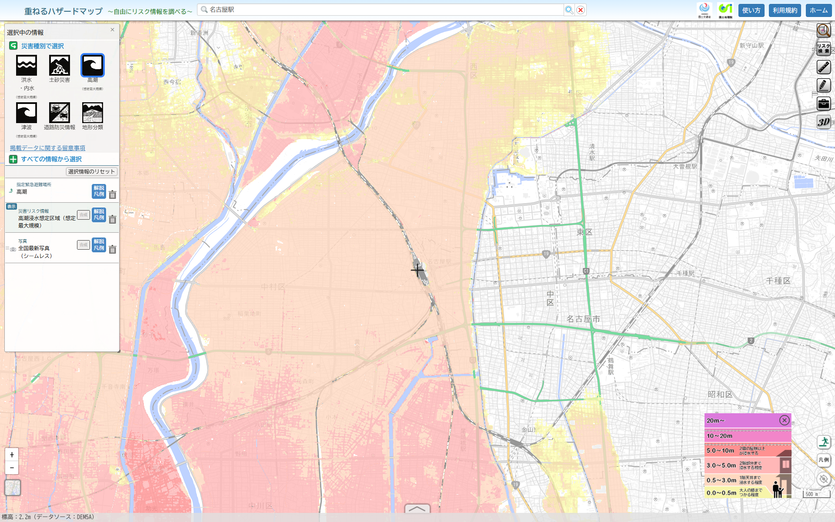Open 利用規約 in the header
The height and width of the screenshot is (522, 835).
point(785,10)
